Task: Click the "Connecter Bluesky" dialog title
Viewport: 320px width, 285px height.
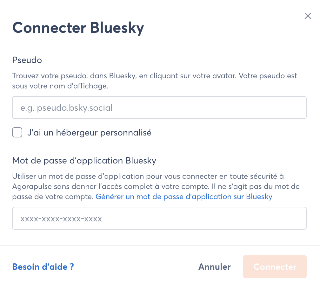Action: click(x=78, y=28)
